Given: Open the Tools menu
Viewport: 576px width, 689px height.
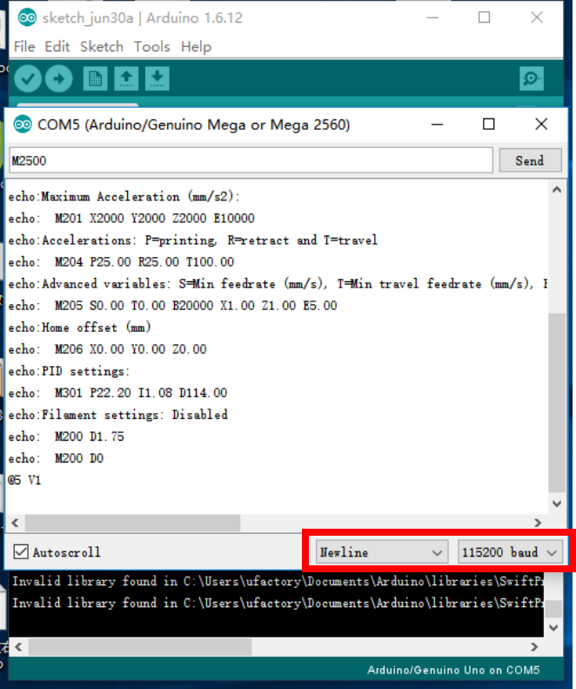Looking at the screenshot, I should click(152, 46).
